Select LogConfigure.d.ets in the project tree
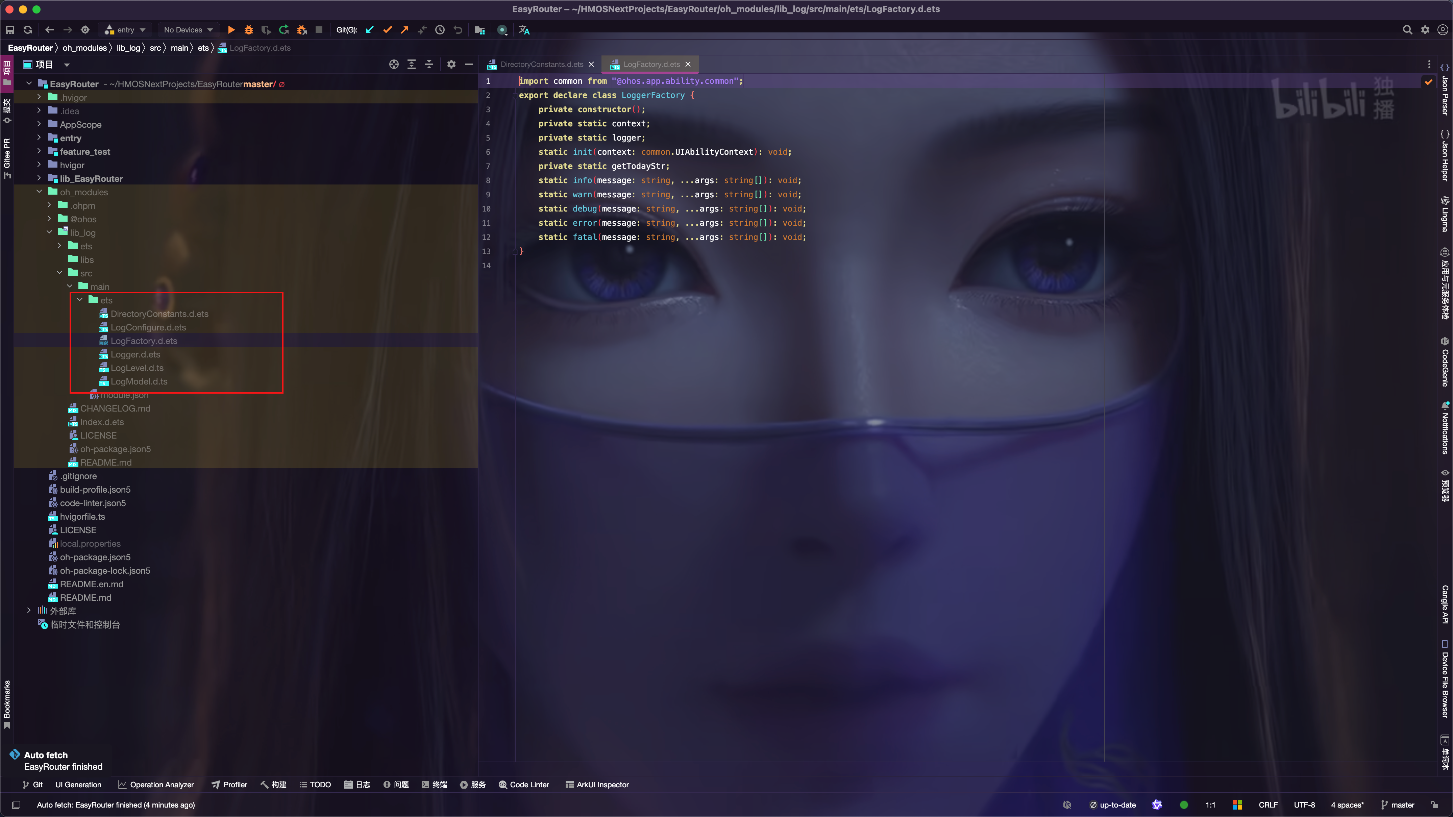Viewport: 1453px width, 817px height. click(x=148, y=327)
